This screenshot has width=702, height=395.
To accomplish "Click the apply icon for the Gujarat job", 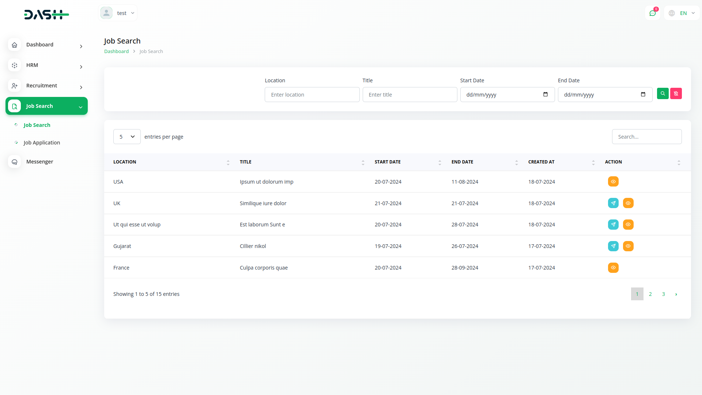I will tap(613, 246).
